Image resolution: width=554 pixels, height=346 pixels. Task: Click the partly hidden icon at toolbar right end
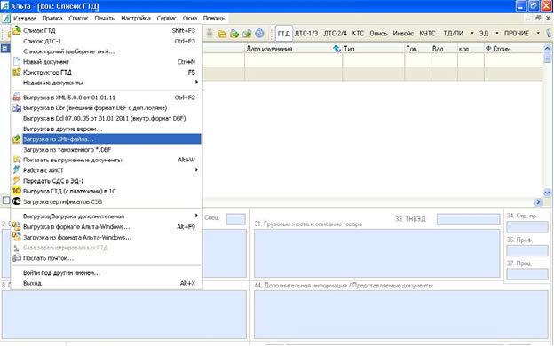click(549, 33)
